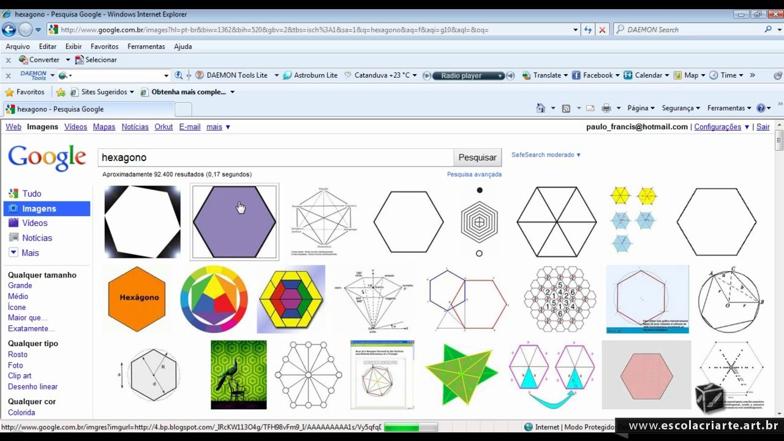Click the radio volume speaker icon
Screen dimensions: 784x441
[510, 76]
